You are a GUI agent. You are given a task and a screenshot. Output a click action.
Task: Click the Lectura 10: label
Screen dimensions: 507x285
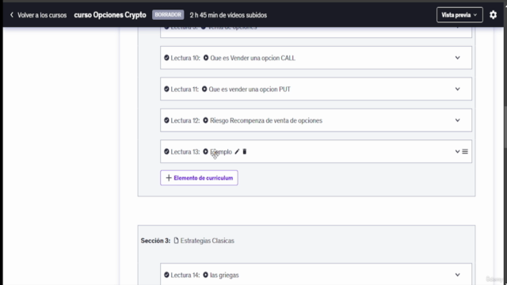click(x=185, y=58)
